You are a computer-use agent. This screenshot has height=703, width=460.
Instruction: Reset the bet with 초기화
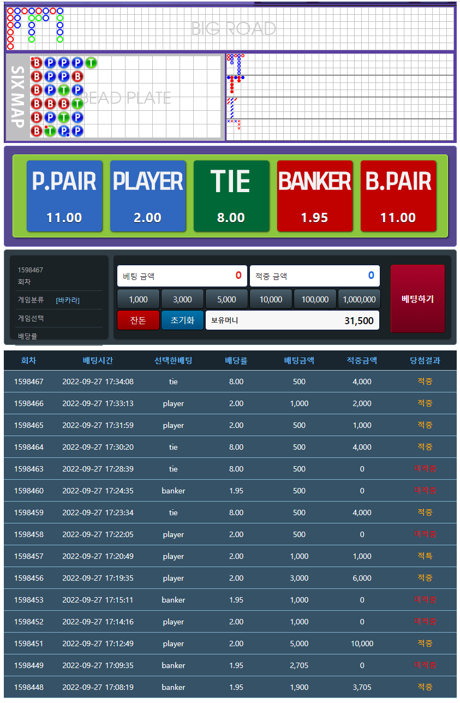point(183,320)
